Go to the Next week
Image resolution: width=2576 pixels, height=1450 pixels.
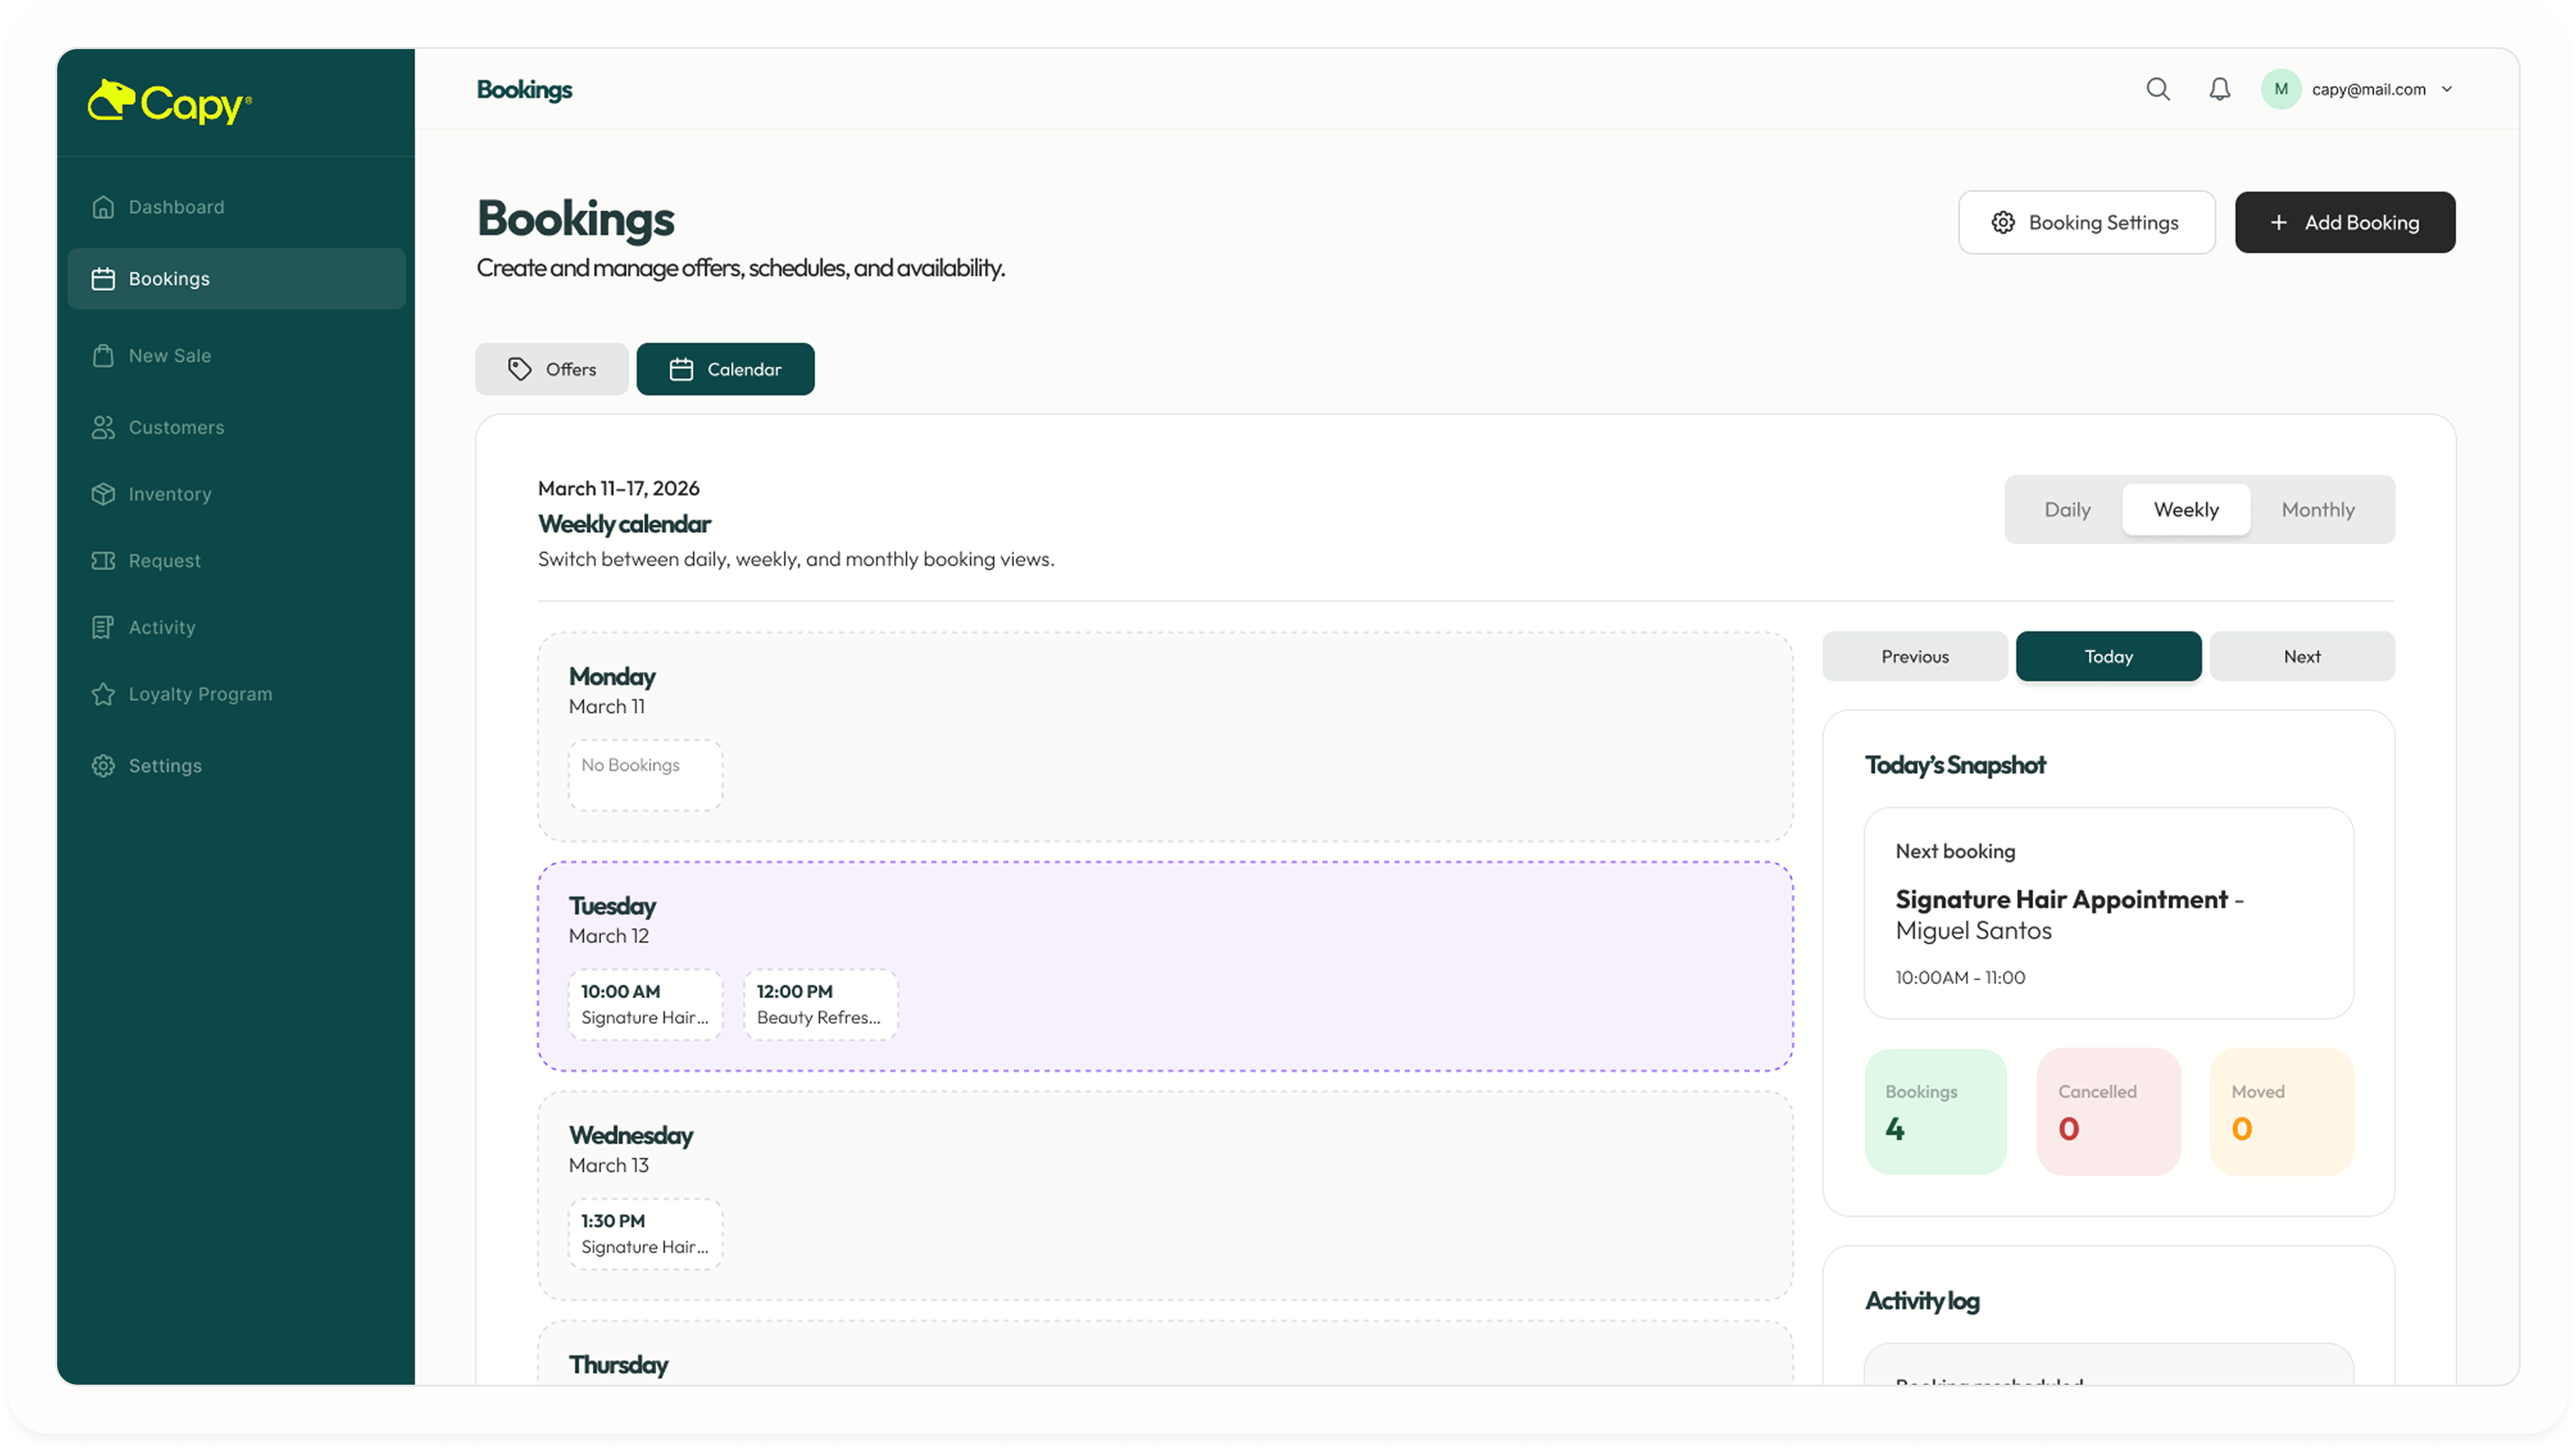click(2301, 656)
